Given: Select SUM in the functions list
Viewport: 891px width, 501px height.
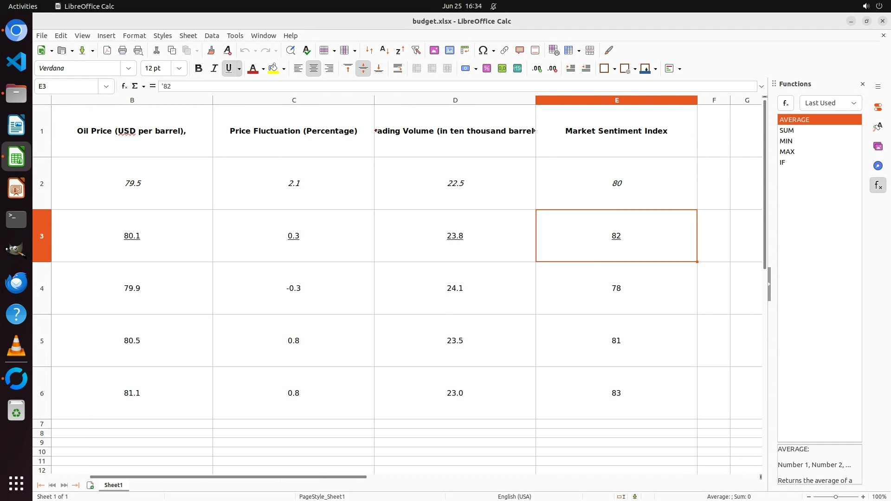Looking at the screenshot, I should click(787, 130).
